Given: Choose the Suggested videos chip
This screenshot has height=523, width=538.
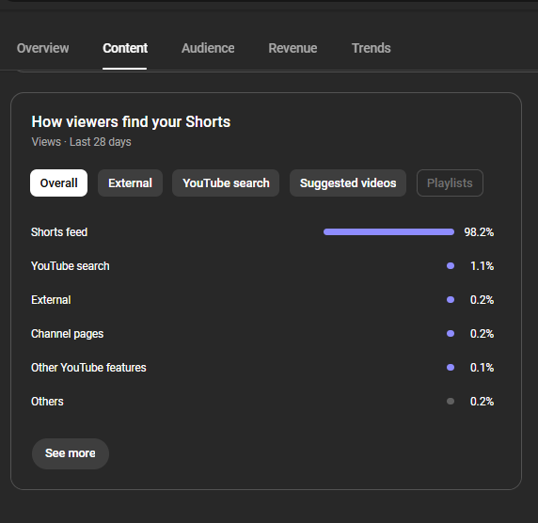Looking at the screenshot, I should (x=348, y=182).
